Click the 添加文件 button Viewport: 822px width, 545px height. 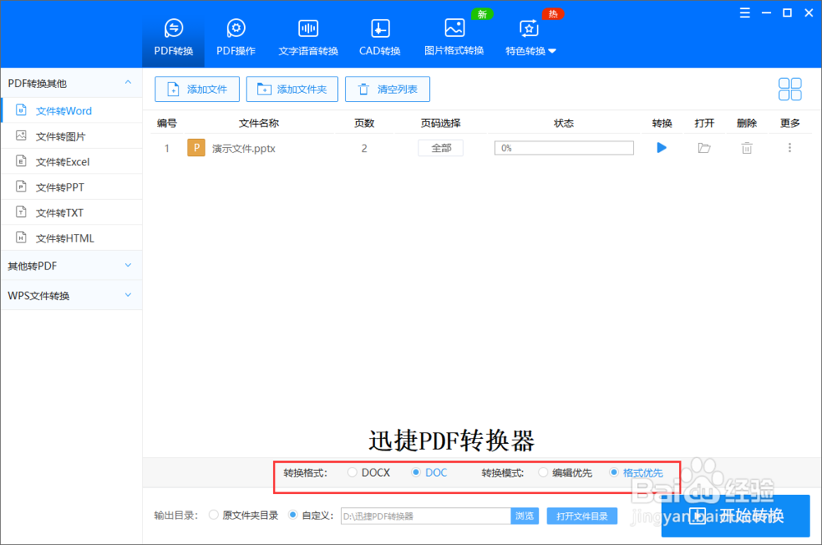point(197,89)
